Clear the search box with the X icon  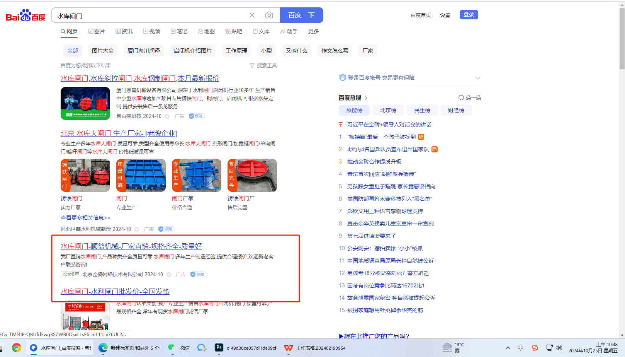252,15
